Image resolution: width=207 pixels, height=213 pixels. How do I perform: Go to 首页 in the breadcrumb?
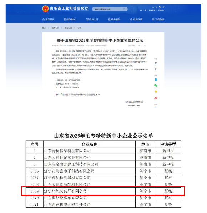[x=44, y=28]
